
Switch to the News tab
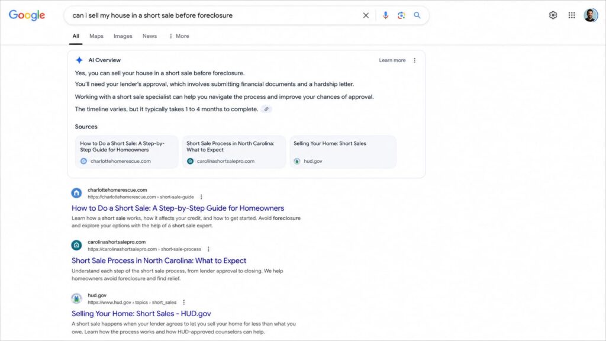tap(150, 36)
